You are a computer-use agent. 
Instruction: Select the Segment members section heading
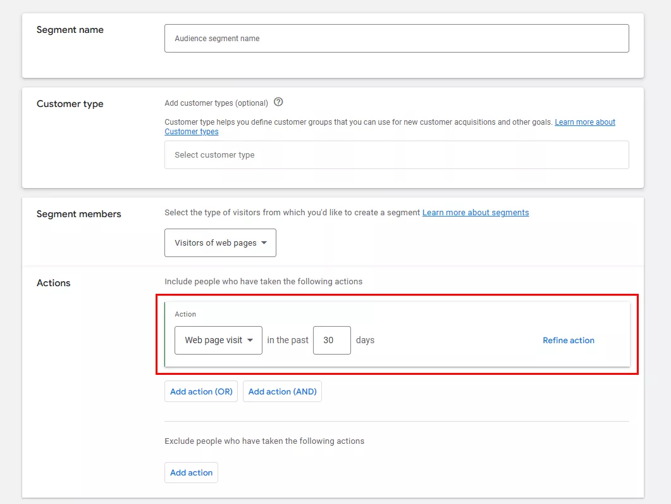pos(79,214)
